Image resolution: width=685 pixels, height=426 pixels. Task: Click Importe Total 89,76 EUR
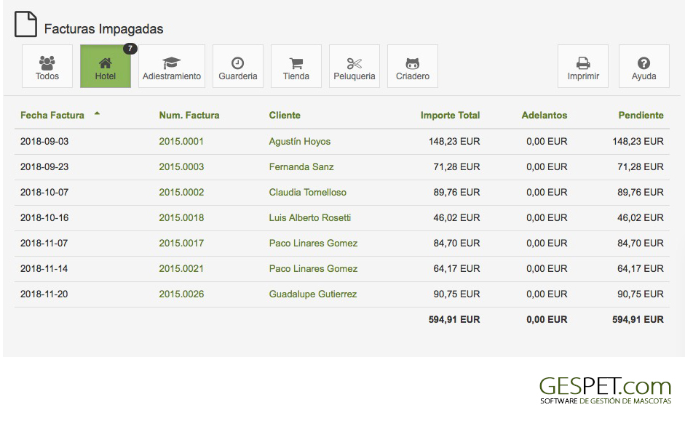(456, 192)
